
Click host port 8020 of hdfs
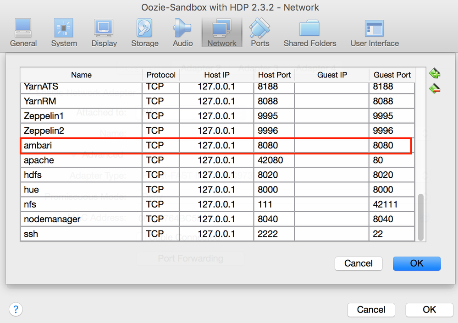274,175
